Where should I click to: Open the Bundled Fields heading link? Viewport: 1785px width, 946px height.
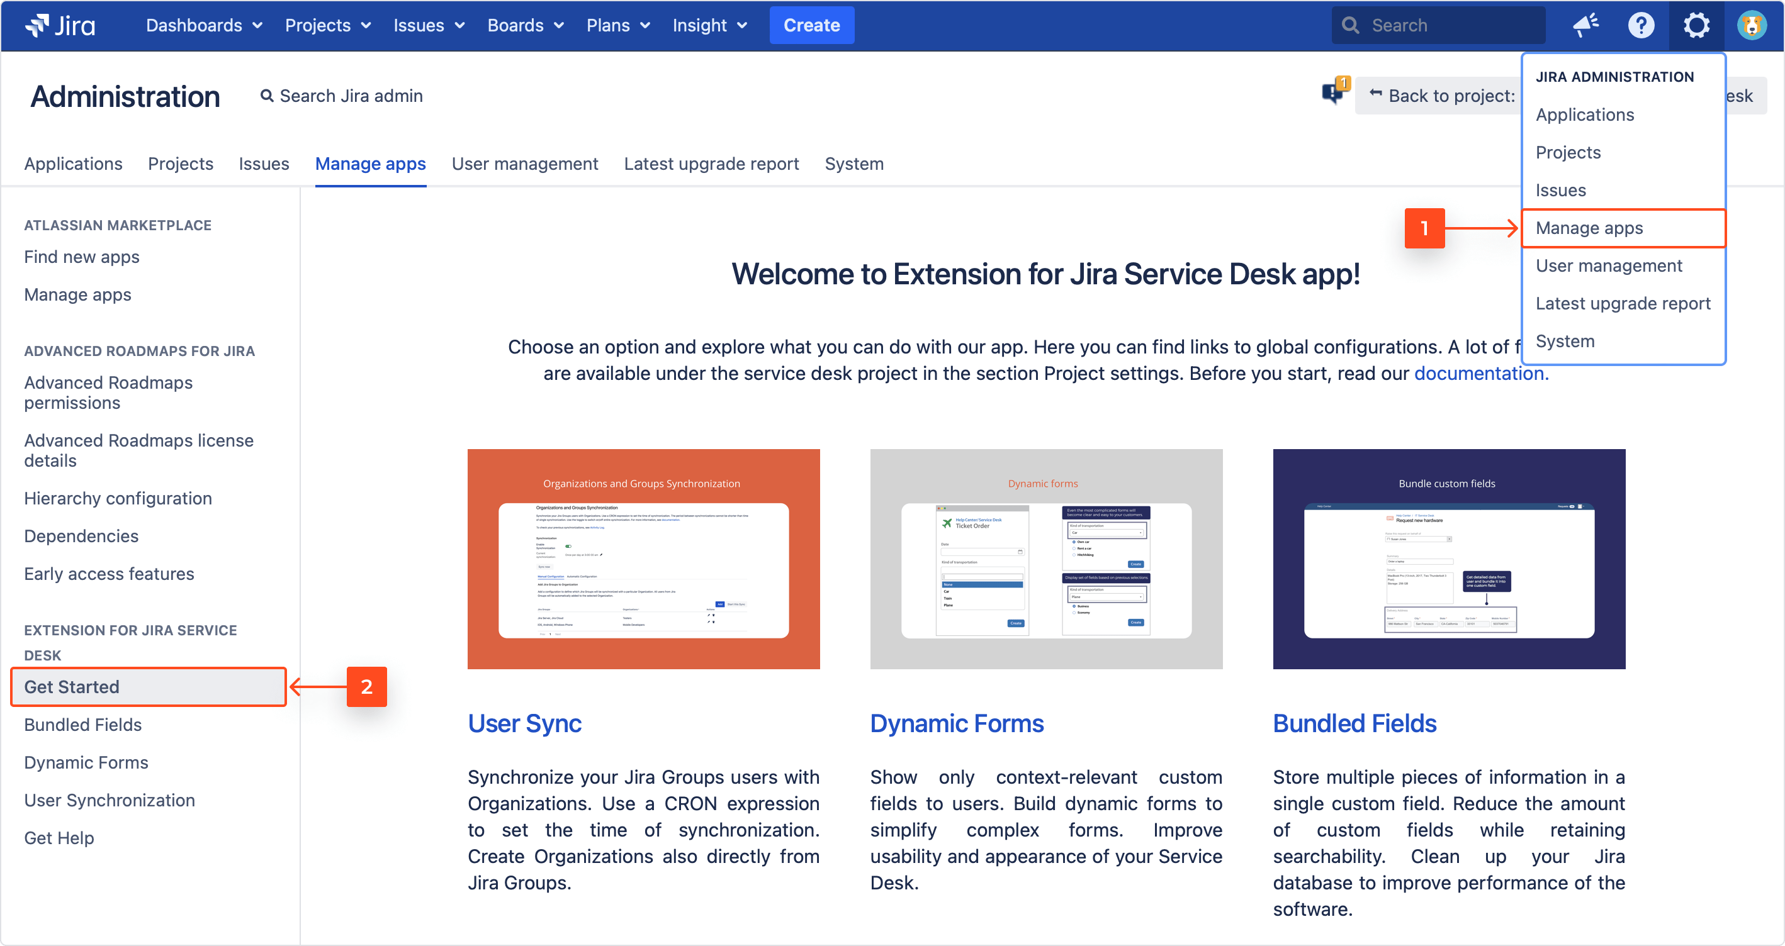[x=1354, y=723]
